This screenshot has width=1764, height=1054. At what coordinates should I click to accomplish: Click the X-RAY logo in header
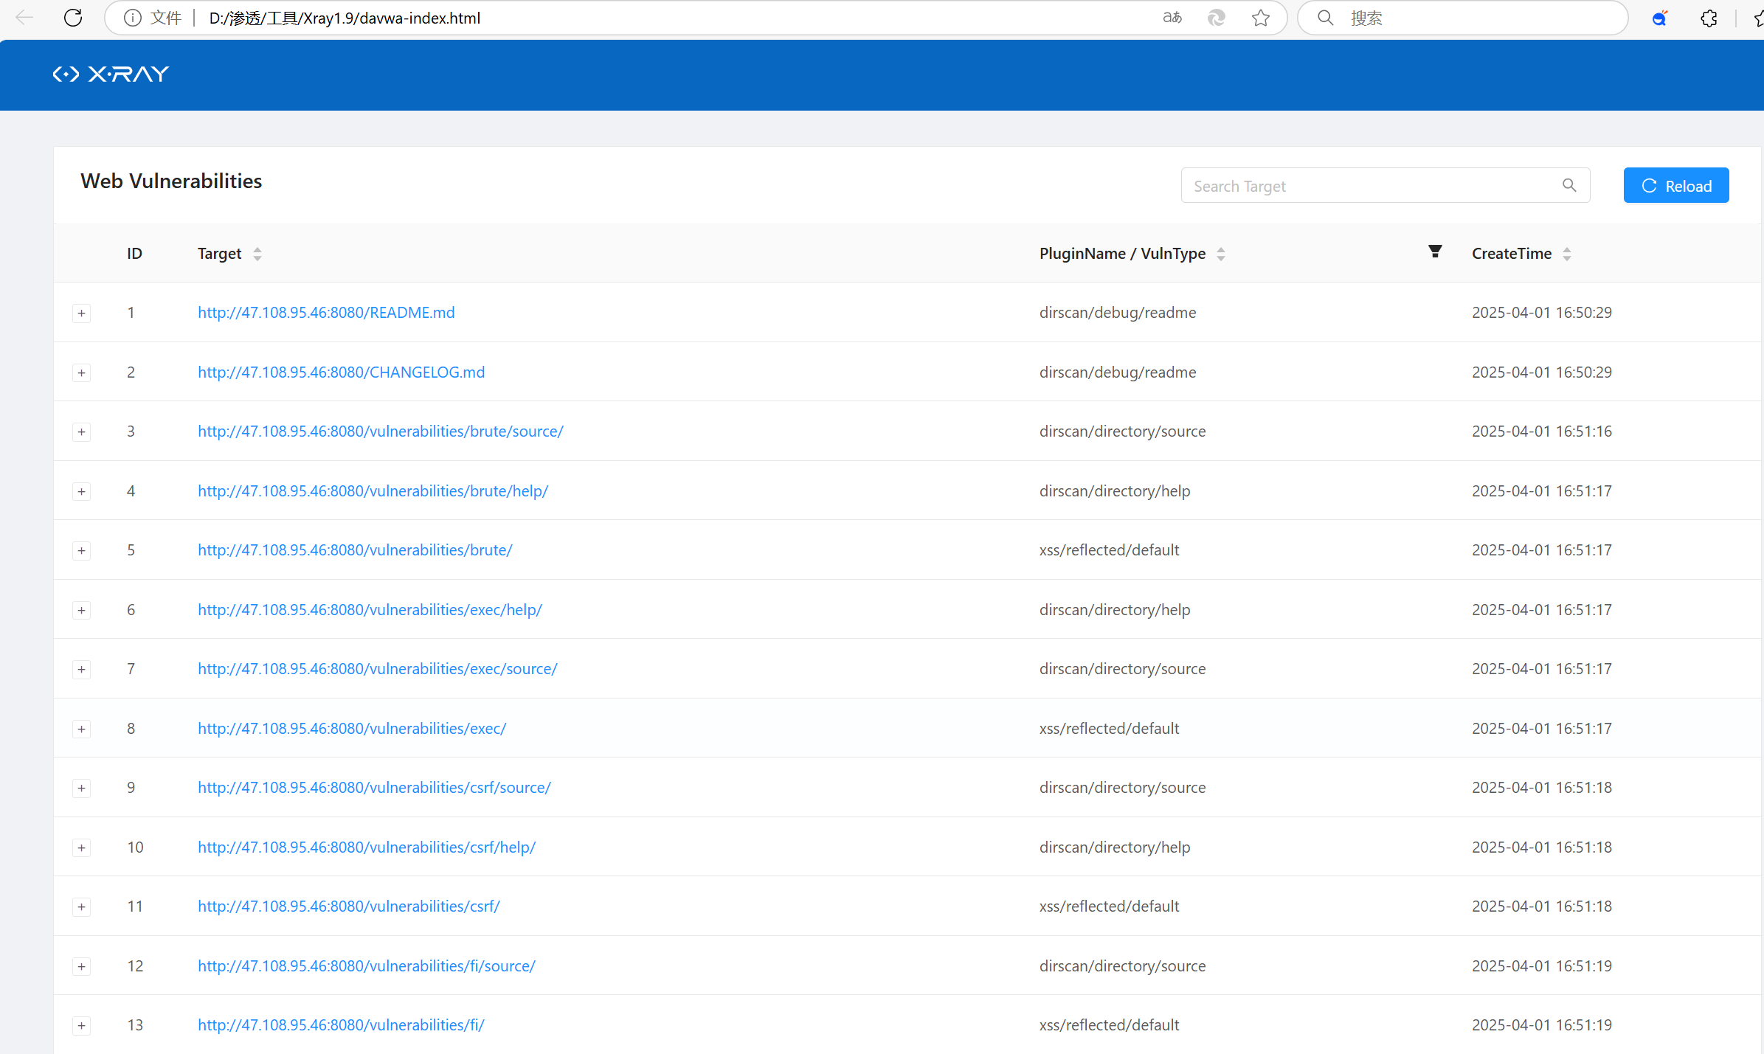[111, 74]
